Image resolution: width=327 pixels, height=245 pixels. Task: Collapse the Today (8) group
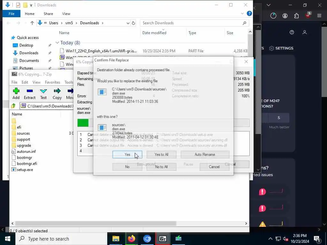[57, 43]
